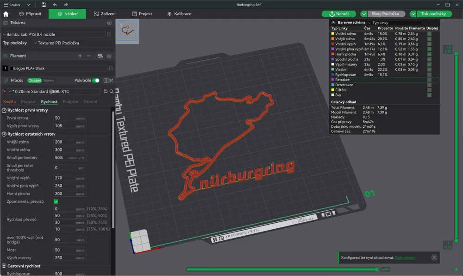
Task: Click the První vrstva speed field
Action: (x=69, y=118)
